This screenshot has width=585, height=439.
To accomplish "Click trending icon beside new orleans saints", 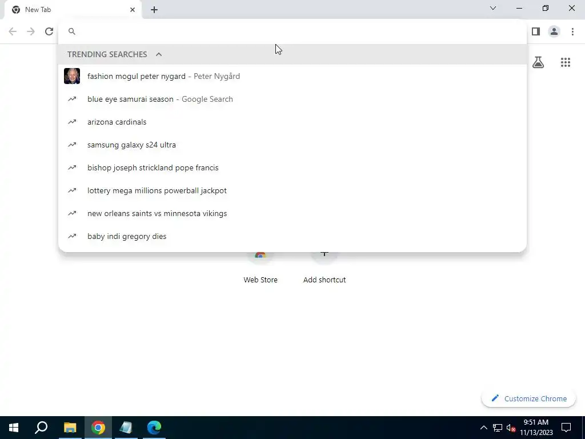I will tap(72, 213).
